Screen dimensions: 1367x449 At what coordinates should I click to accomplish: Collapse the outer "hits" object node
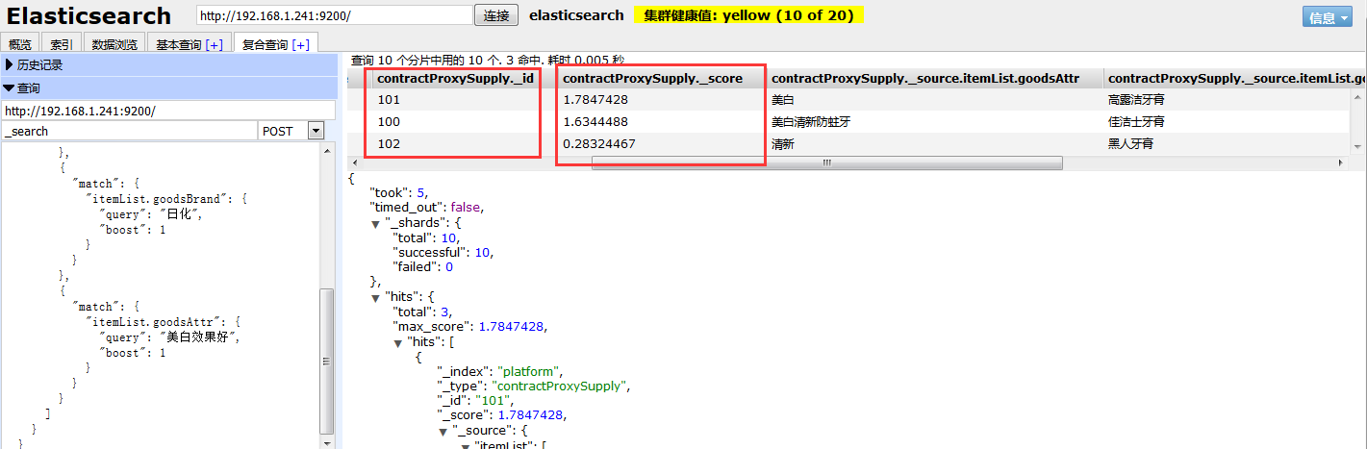coord(376,297)
